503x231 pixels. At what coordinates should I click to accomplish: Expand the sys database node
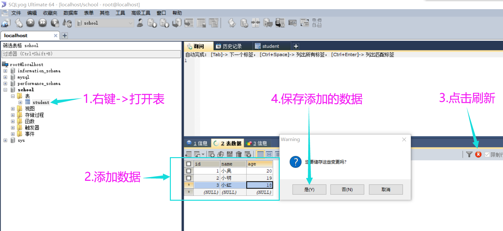coord(5,140)
